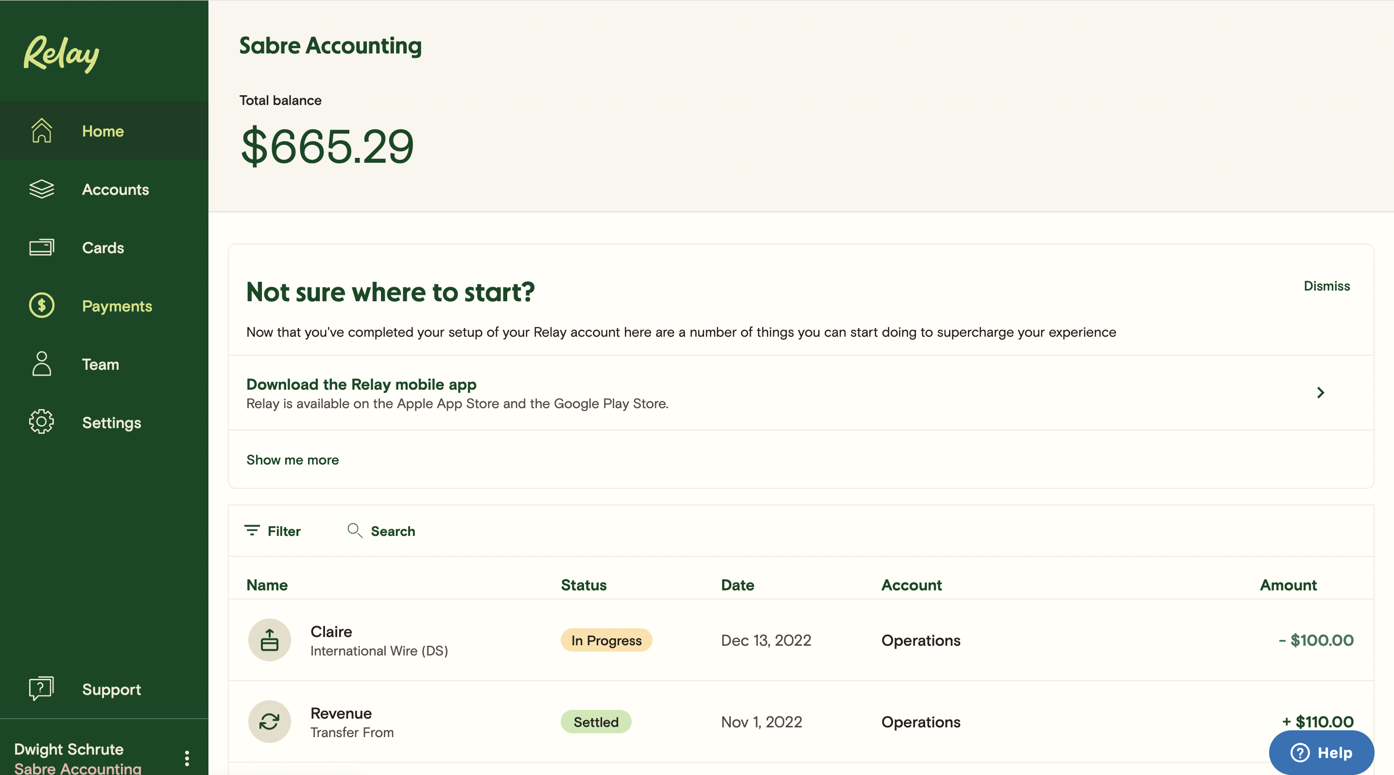Click the Cards icon in the navigation
The height and width of the screenshot is (775, 1394).
click(x=42, y=247)
